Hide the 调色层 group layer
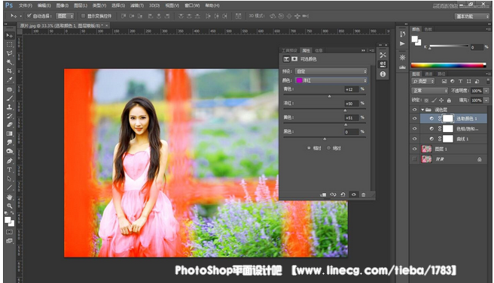Image resolution: width=494 pixels, height=283 pixels. pos(415,110)
